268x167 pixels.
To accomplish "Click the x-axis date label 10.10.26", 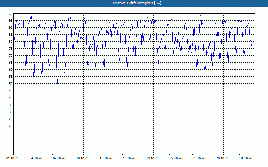I will 82,158.
